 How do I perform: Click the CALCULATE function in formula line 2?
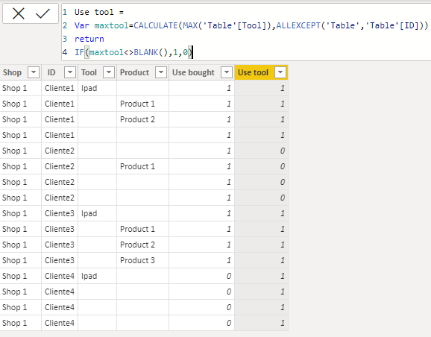[156, 25]
